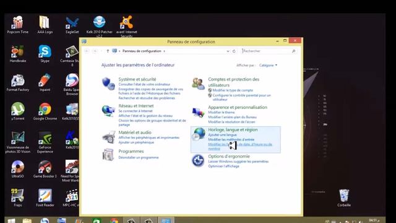Click Rechercher et résoudre des problèmes link
The image size is (396, 223).
[147, 98]
